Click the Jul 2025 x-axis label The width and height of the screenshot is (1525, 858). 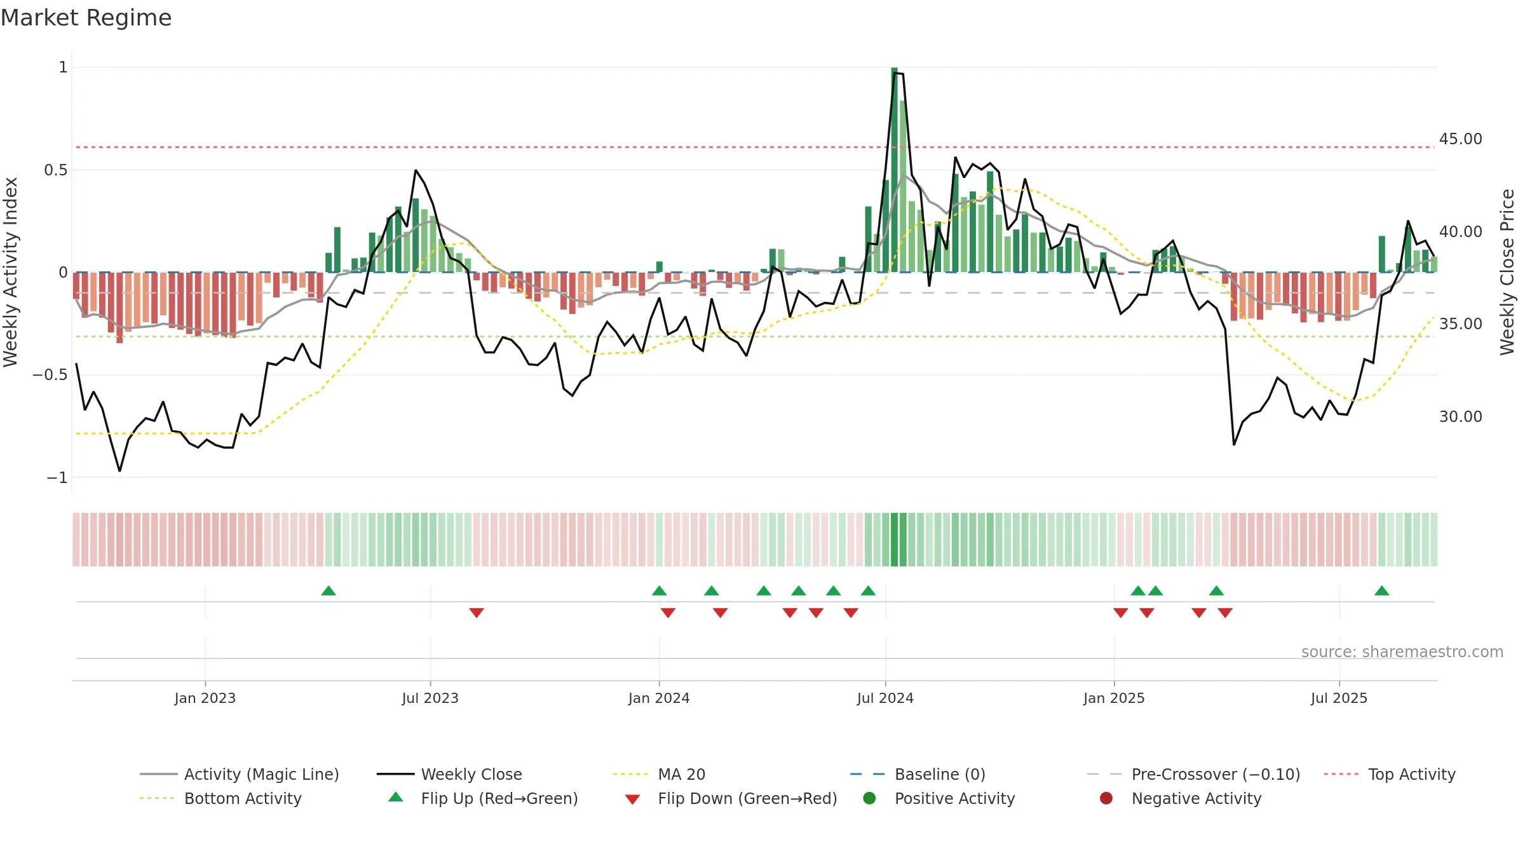(1339, 698)
